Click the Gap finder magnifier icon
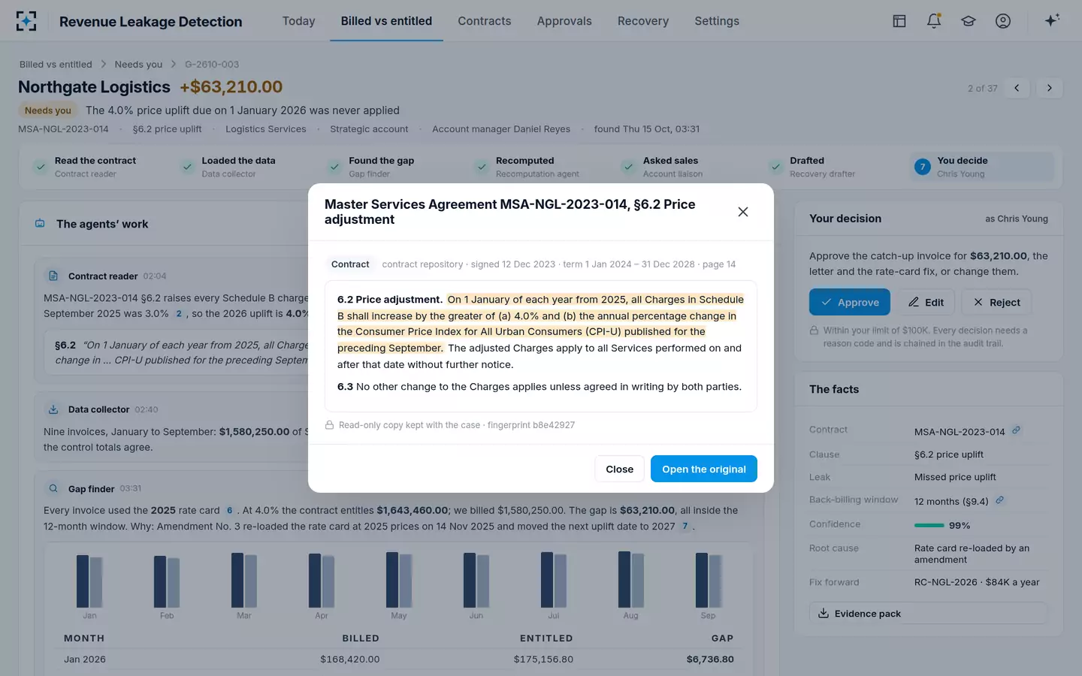 pos(53,488)
